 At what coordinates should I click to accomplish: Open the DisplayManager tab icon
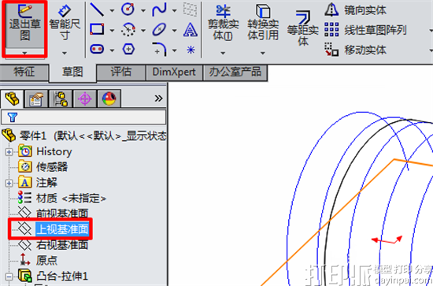pos(109,98)
